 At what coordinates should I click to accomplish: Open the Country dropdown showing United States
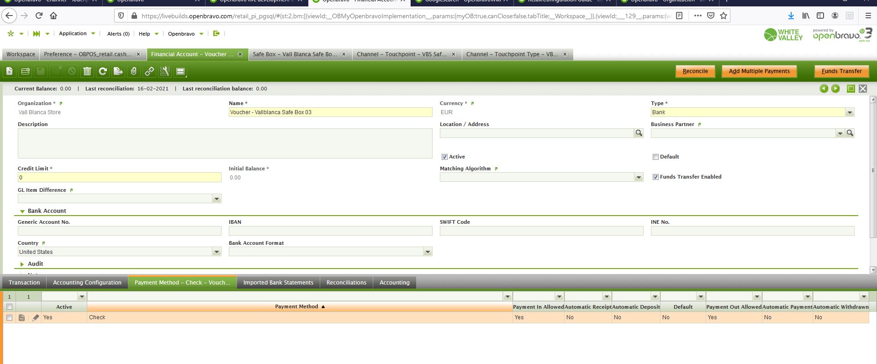[217, 252]
